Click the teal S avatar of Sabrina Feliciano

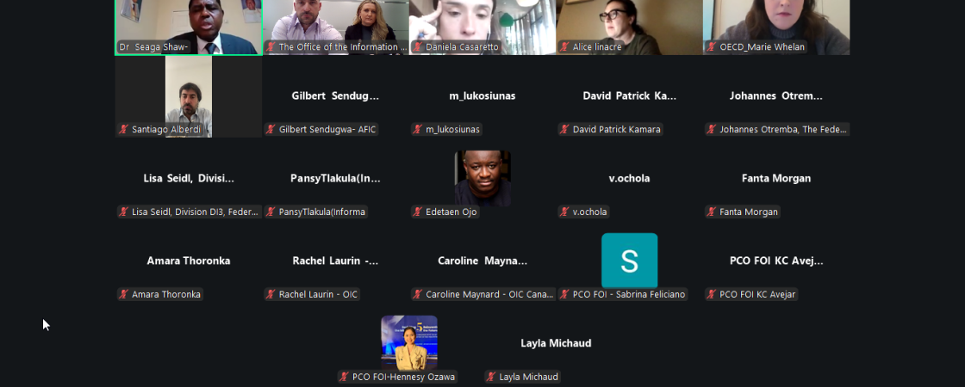629,261
